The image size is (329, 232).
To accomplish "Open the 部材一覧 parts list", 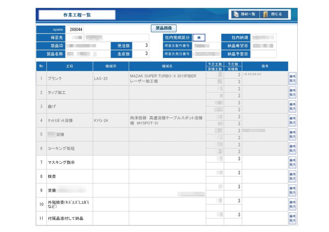I will 245,14.
